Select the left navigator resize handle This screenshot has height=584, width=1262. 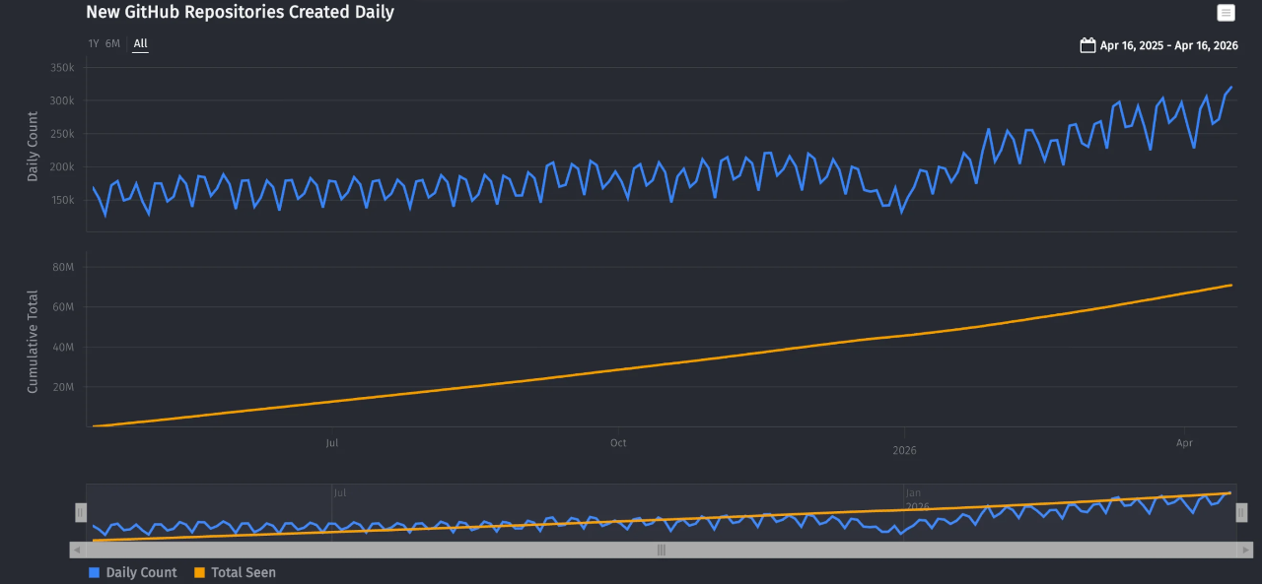pos(80,512)
